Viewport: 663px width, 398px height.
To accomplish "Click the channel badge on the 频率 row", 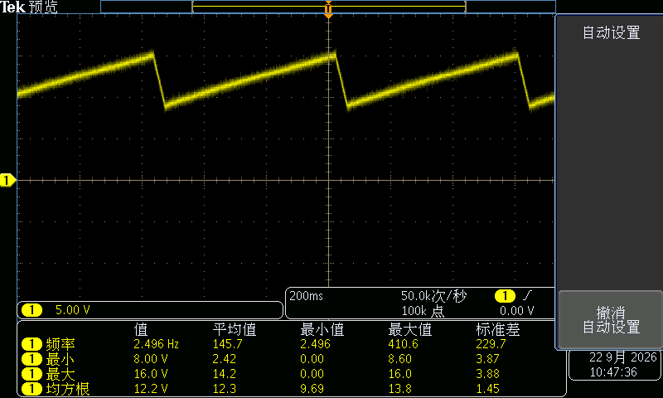I will pos(31,344).
